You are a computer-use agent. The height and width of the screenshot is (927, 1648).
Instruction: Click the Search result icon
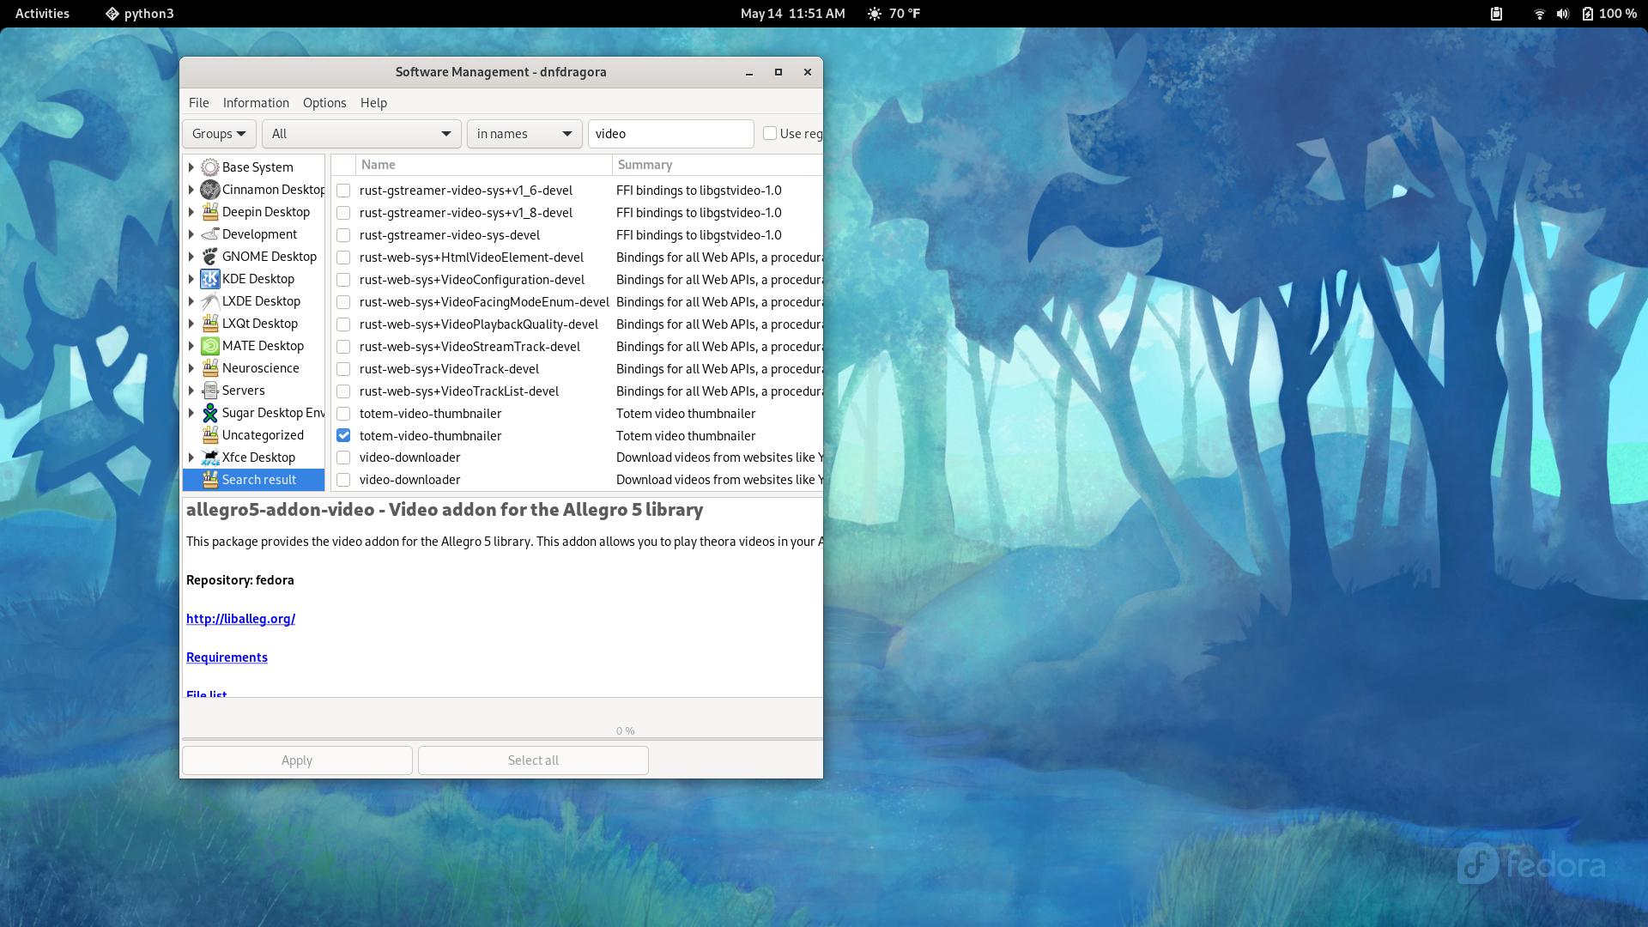coord(210,480)
